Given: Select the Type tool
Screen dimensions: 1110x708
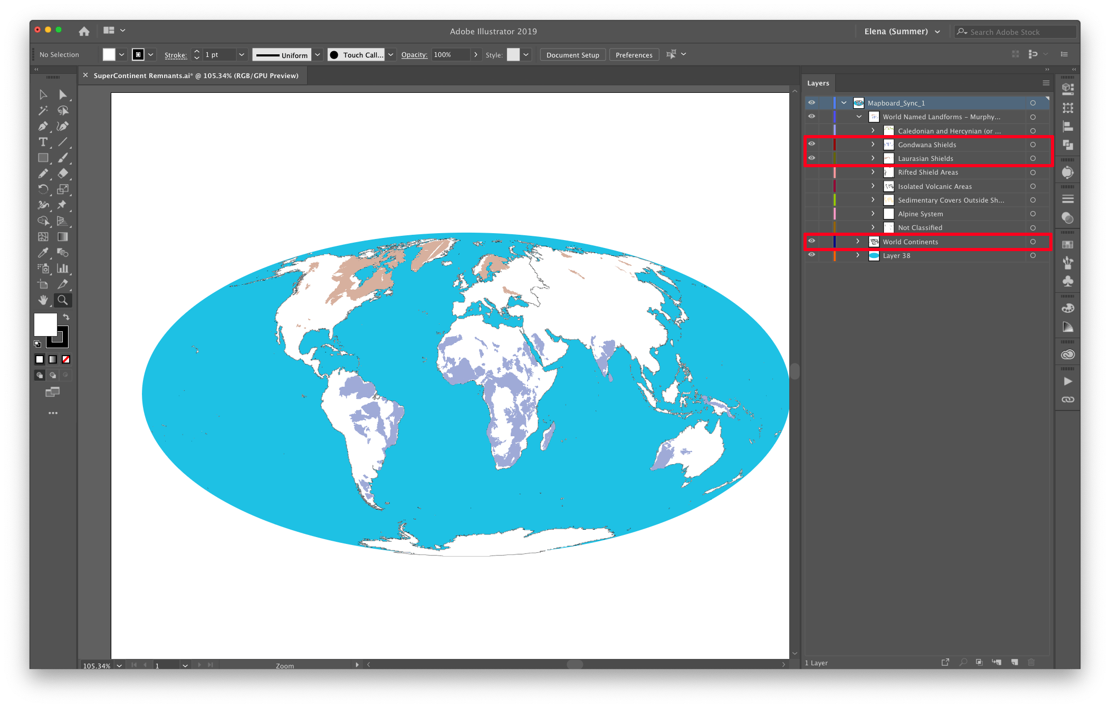Looking at the screenshot, I should coord(43,142).
